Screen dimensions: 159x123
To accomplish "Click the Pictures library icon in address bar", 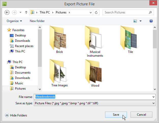I will [33, 12].
